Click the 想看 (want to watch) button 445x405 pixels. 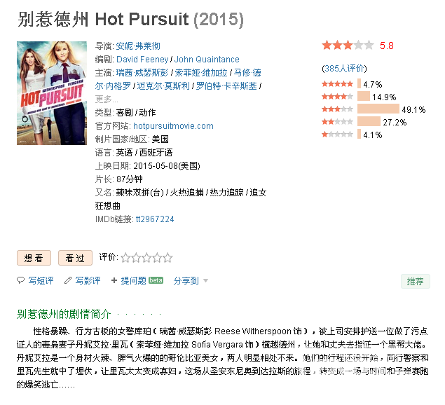(x=34, y=259)
